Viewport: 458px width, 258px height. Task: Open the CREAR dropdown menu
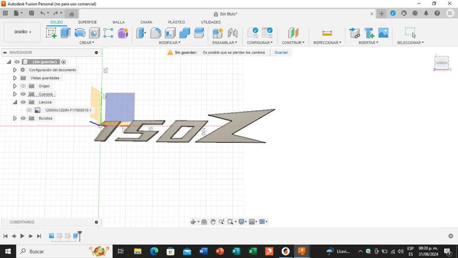[87, 42]
